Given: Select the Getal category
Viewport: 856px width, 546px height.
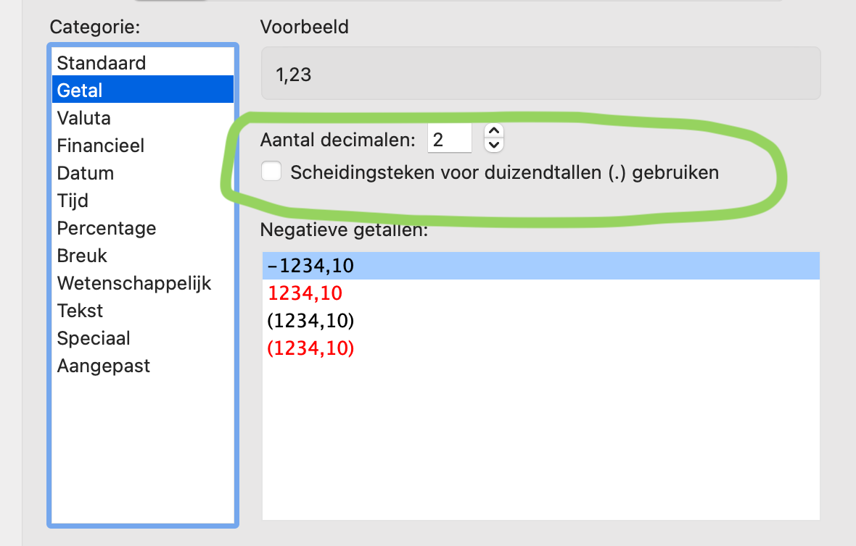Looking at the screenshot, I should (142, 90).
